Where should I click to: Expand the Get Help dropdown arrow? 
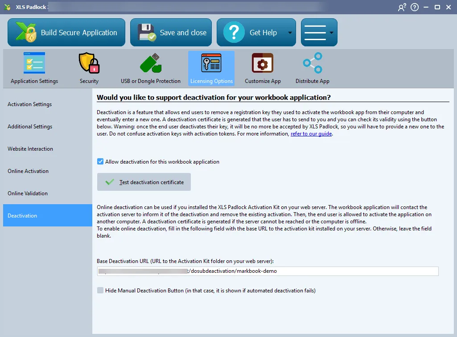pyautogui.click(x=290, y=33)
